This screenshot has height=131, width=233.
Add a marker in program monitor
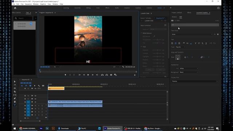coord(66,75)
